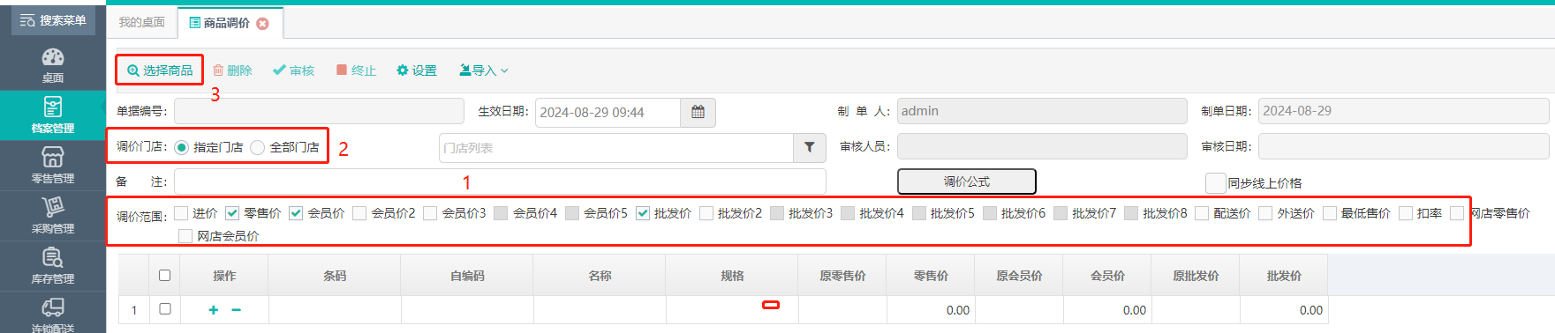This screenshot has height=333, width=1555.
Task: Enable 配送价 checkbox
Action: 1202,213
